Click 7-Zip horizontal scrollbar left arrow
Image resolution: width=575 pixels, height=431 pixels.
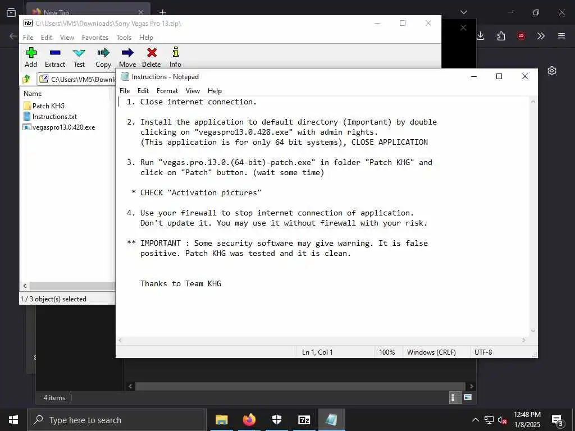click(25, 286)
